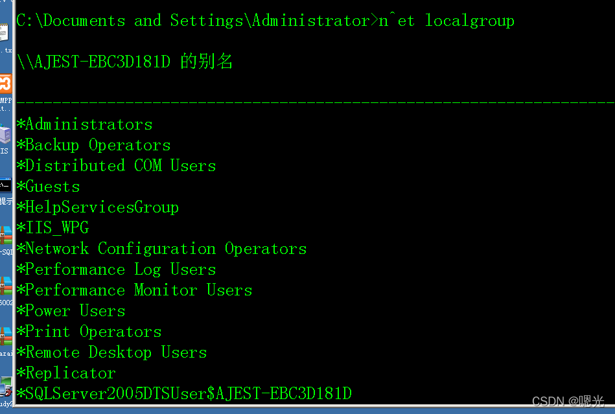Click the .txt file desktop icon

pos(4,32)
